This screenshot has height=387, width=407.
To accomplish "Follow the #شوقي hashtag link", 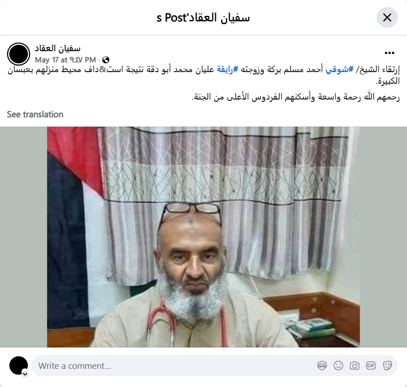I will tap(340, 69).
